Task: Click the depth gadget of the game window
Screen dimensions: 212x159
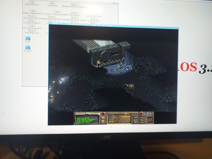Action: [178, 28]
